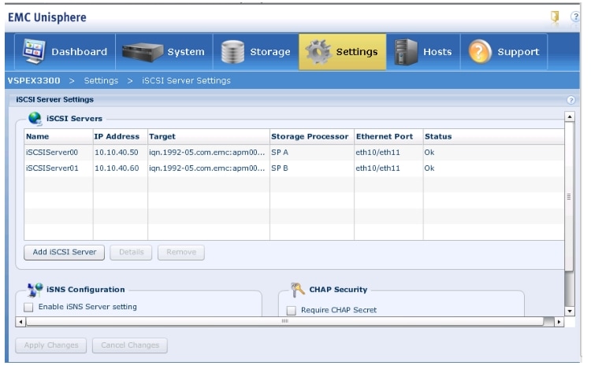Click the vertical scrollbar thumb

(569, 197)
